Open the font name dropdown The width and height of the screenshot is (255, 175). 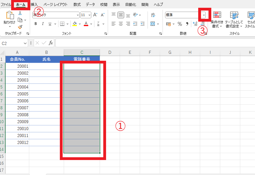point(78,15)
